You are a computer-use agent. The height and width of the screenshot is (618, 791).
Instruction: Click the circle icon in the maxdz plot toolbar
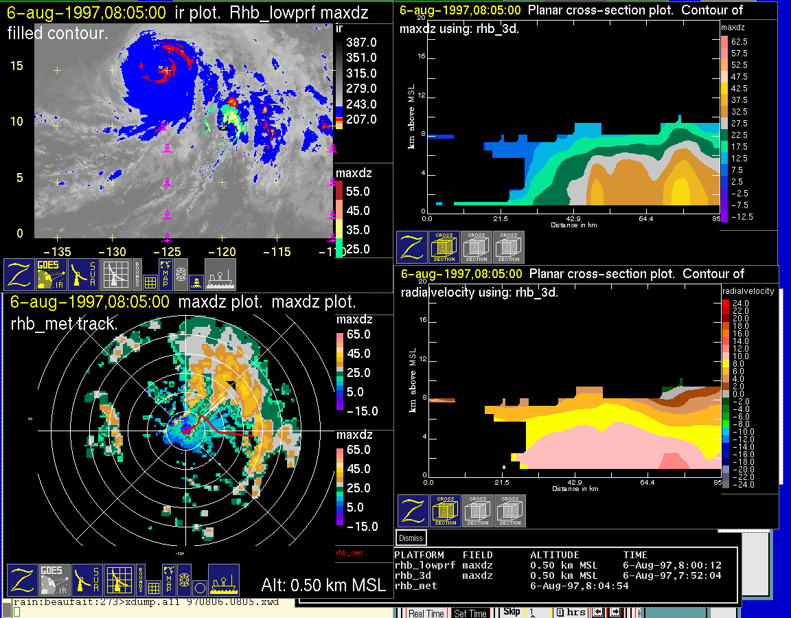click(x=199, y=588)
